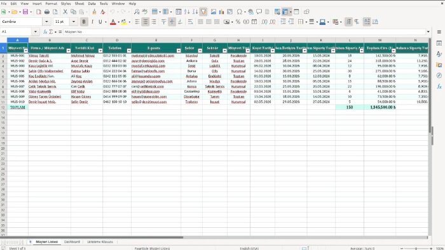Print the spreadsheet with the printer icon

47,12
